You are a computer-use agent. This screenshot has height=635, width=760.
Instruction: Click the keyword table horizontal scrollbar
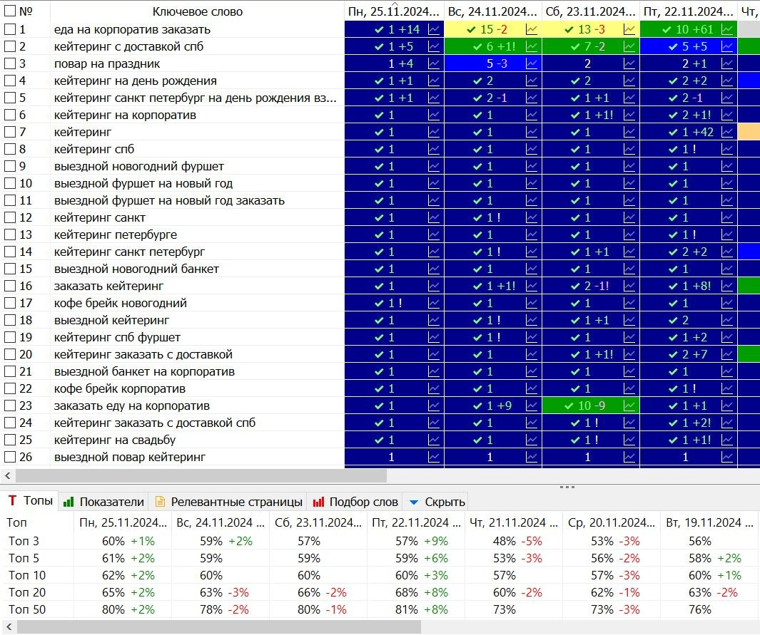click(200, 475)
